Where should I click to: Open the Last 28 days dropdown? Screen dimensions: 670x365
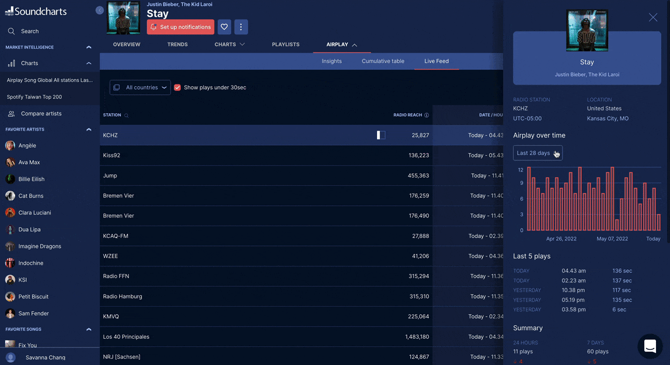pyautogui.click(x=538, y=153)
